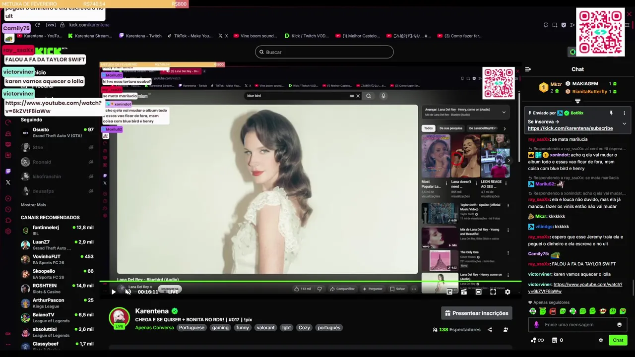Open the pinned message three-dot menu
This screenshot has width=635, height=357.
[x=624, y=113]
